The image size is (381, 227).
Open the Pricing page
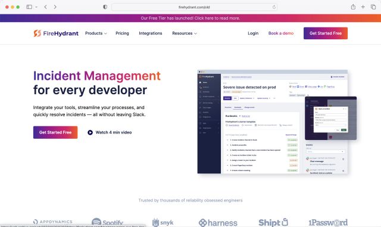122,33
